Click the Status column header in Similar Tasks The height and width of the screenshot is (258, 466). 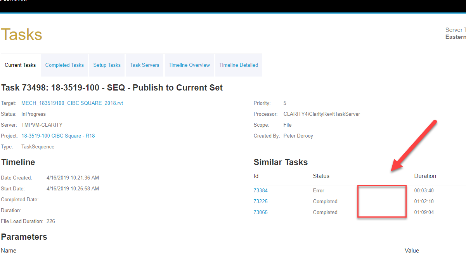pyautogui.click(x=321, y=176)
